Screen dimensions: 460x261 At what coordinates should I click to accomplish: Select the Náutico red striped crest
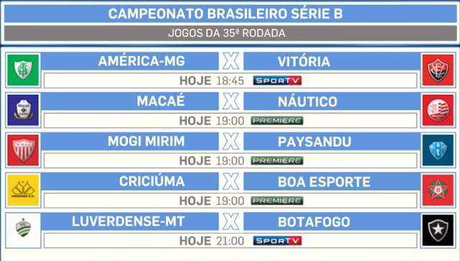(438, 110)
